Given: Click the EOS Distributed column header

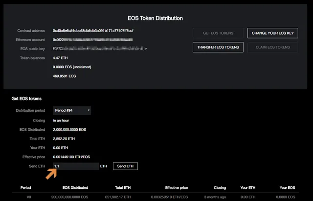Looking at the screenshot, I should (75, 188).
